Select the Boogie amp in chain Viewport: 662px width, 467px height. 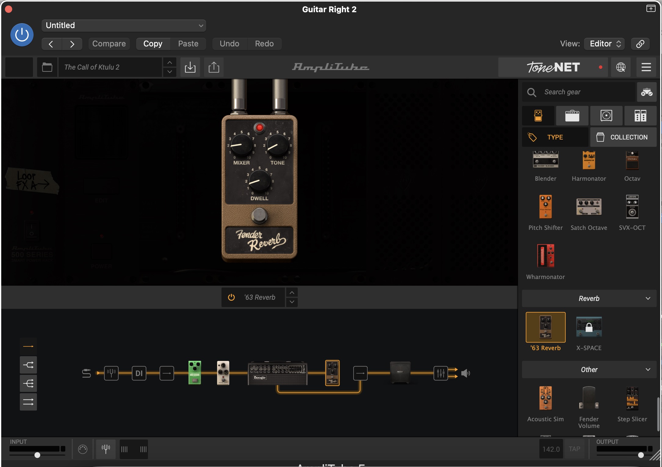[277, 373]
